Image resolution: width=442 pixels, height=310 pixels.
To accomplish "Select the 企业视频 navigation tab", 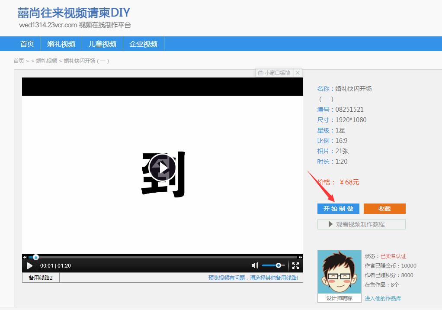I will click(x=143, y=44).
